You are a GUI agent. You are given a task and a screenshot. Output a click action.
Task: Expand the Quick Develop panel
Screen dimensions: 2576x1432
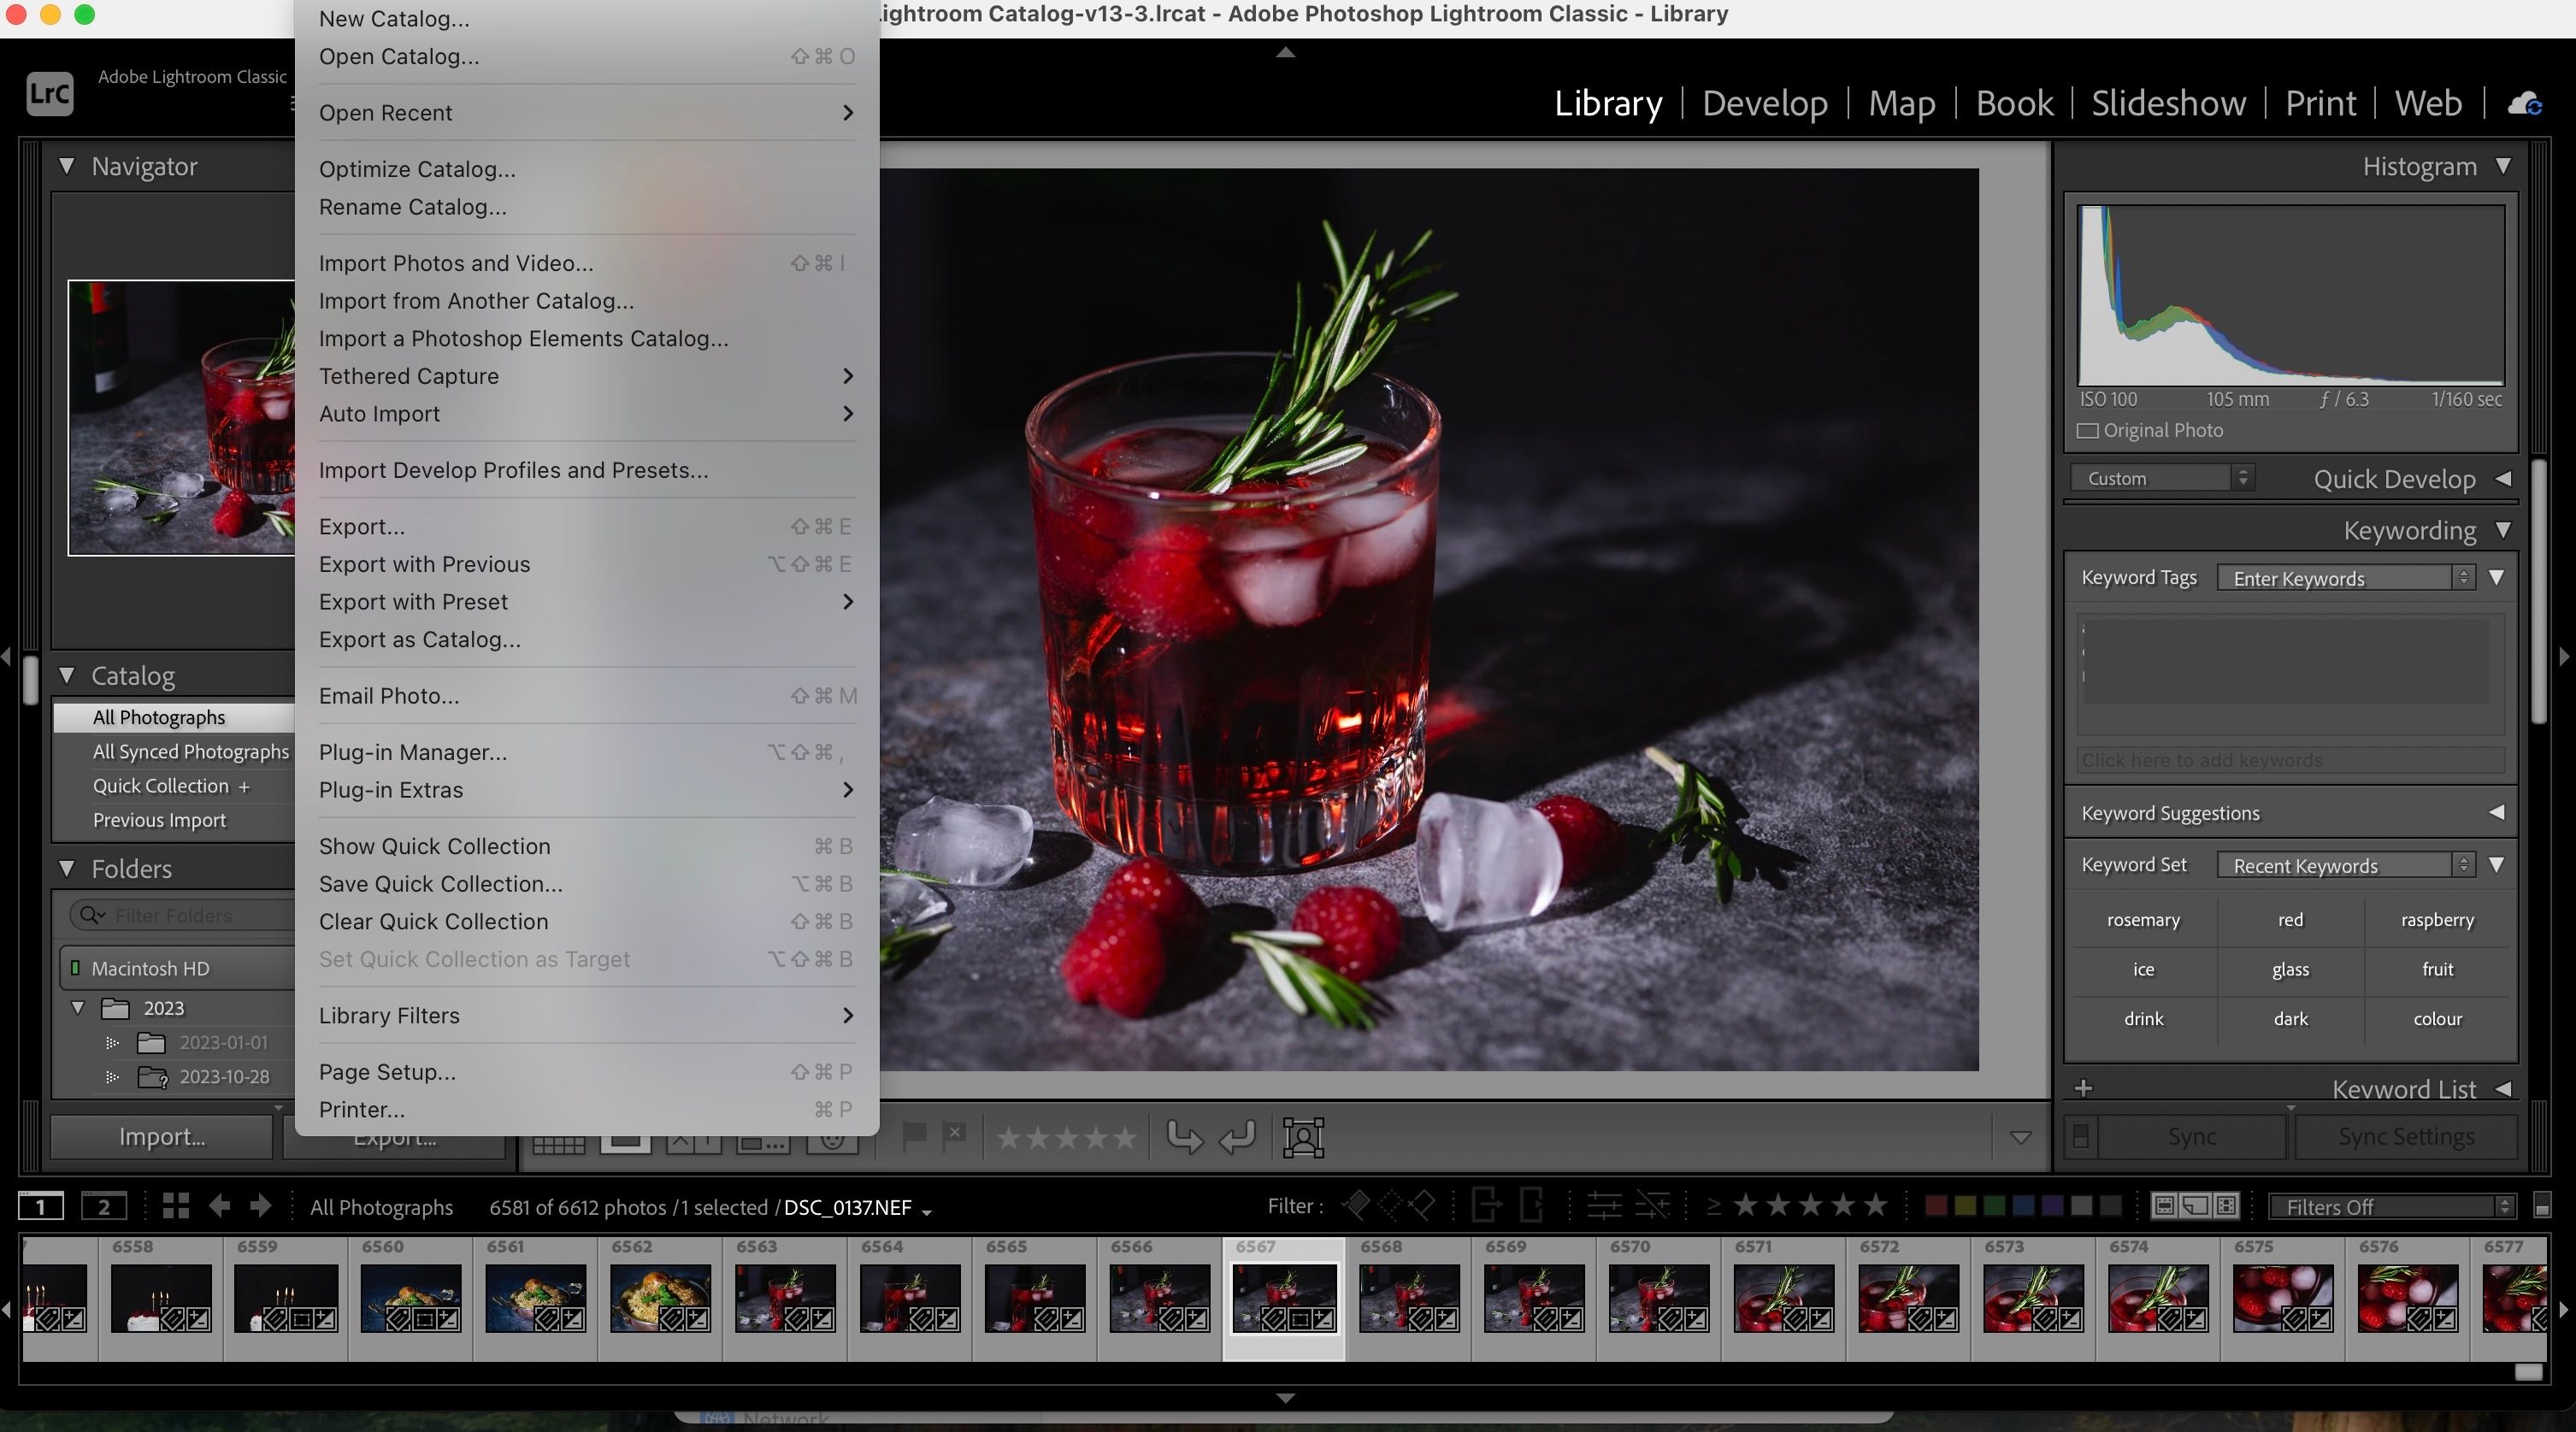(x=2503, y=479)
